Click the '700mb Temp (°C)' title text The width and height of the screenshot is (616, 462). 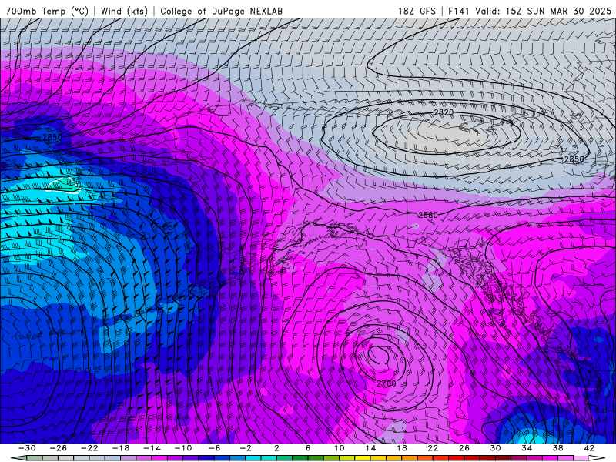pyautogui.click(x=47, y=11)
